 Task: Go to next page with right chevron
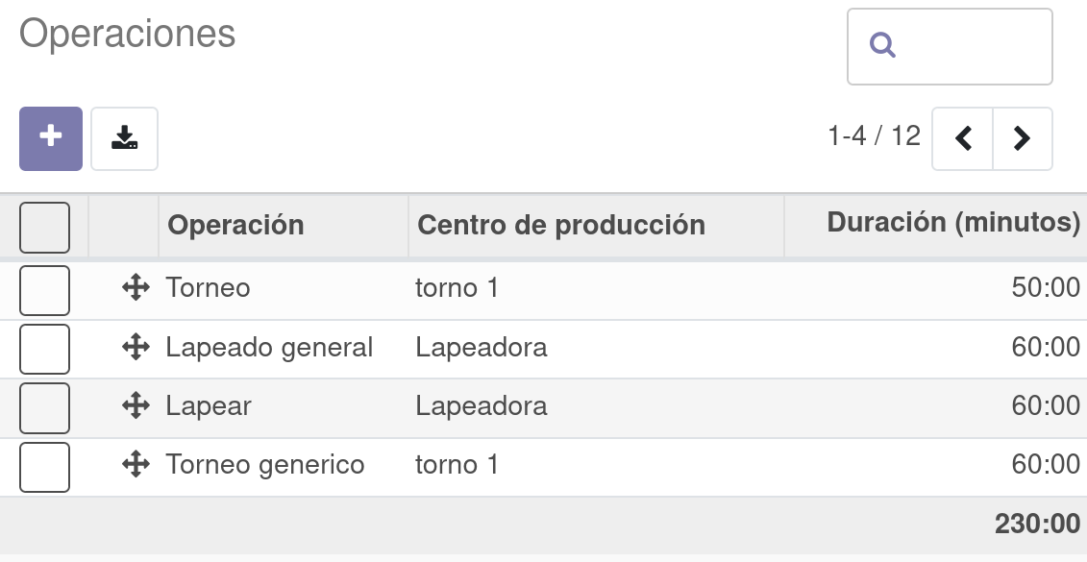point(1023,138)
